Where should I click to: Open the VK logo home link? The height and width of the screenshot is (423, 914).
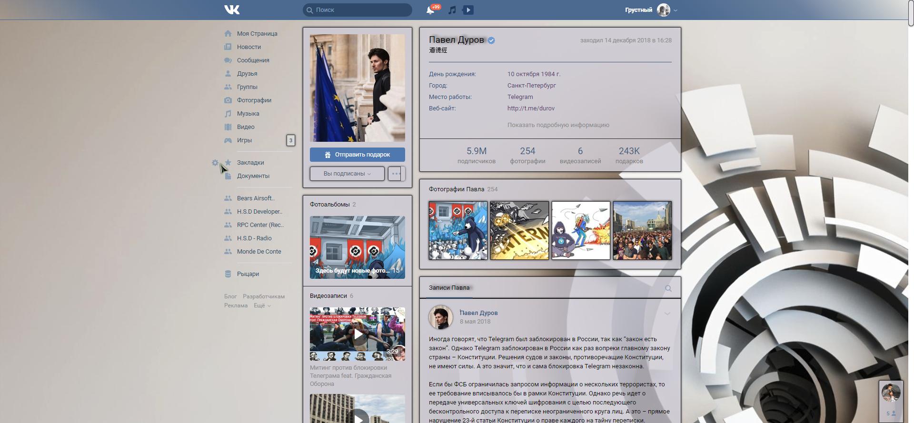pyautogui.click(x=232, y=10)
